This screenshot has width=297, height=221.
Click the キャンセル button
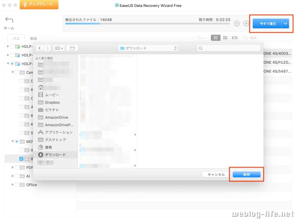(x=216, y=174)
